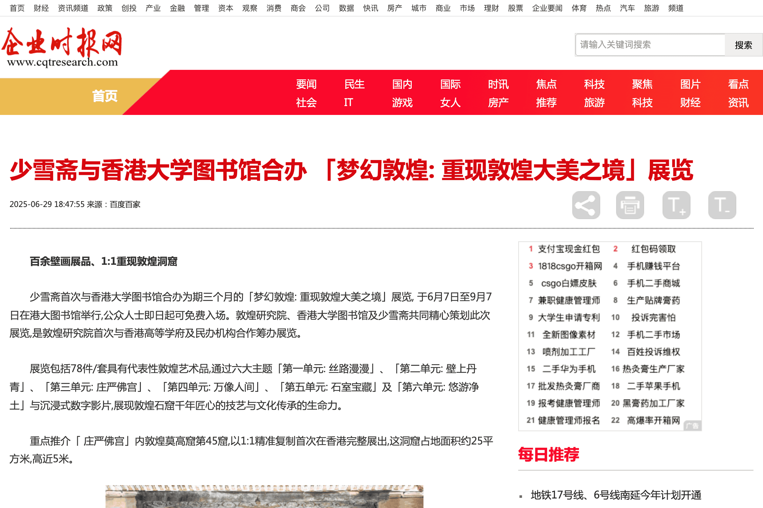The width and height of the screenshot is (763, 508).
Task: Open ad link 喷剂加工工厂
Action: (569, 352)
